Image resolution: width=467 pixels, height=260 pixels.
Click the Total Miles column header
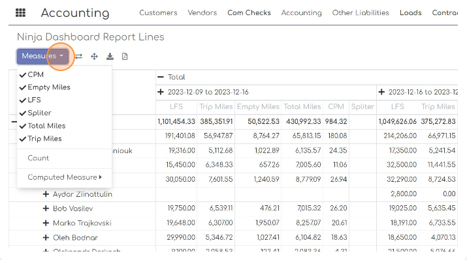(x=302, y=107)
